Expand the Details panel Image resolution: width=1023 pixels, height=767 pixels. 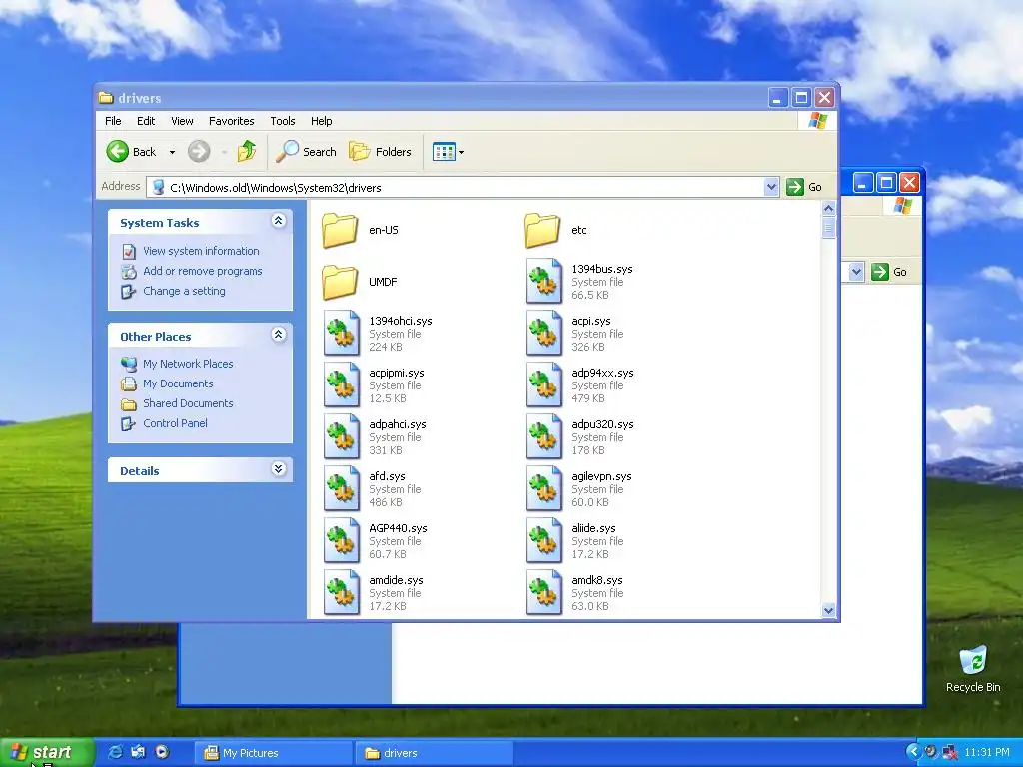tap(279, 469)
